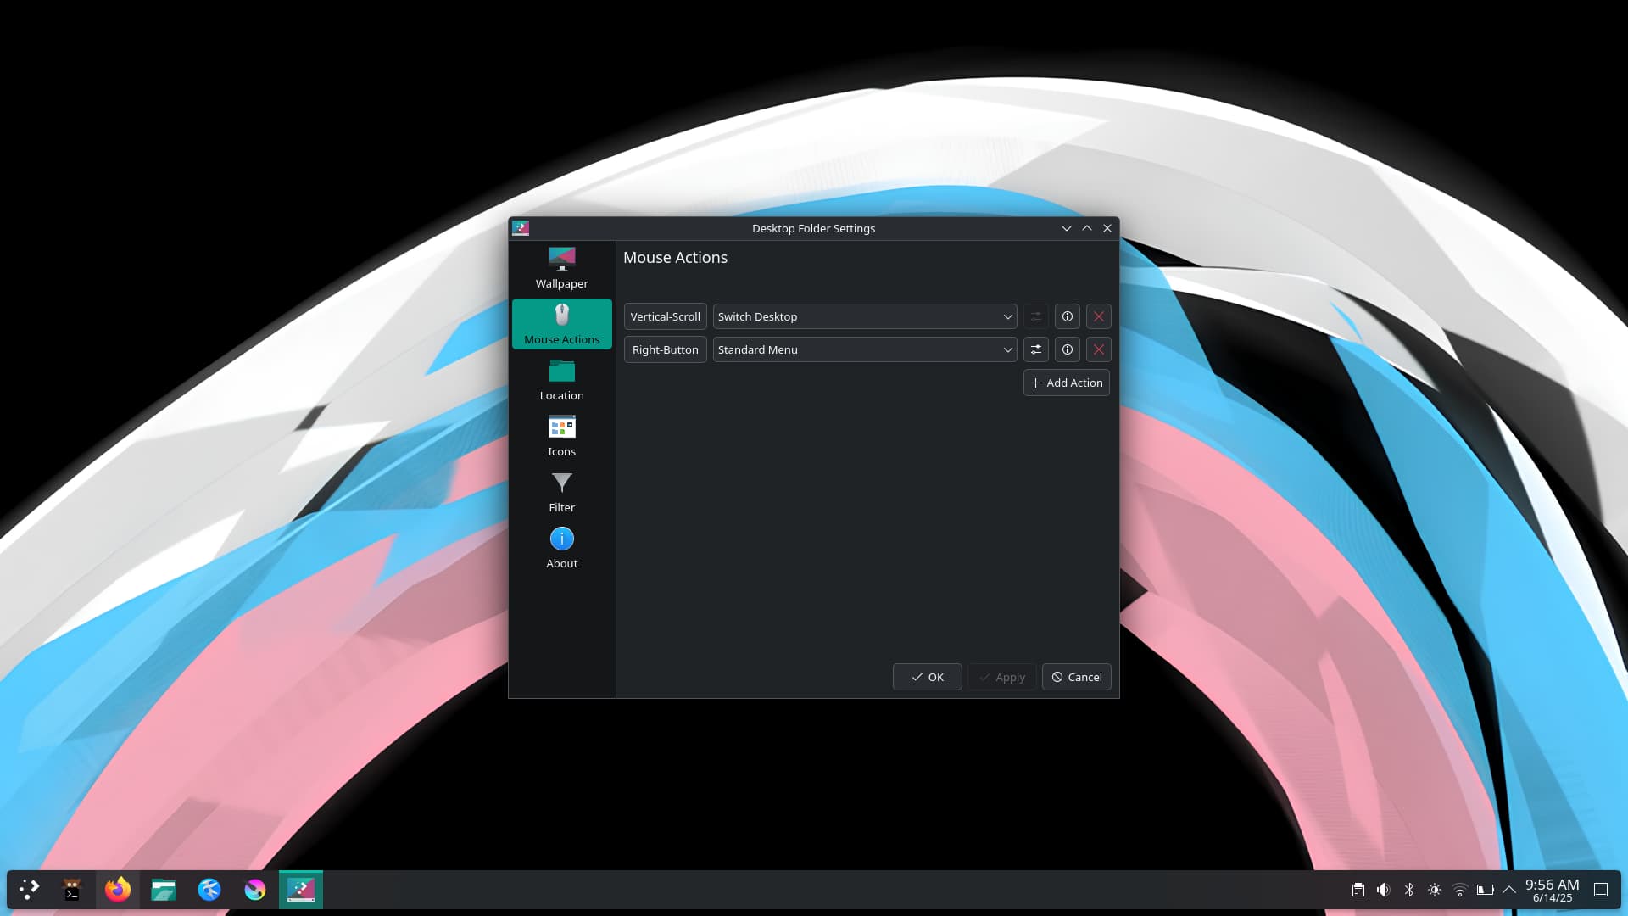Cancel the settings dialog
This screenshot has width=1628, height=916.
point(1076,677)
